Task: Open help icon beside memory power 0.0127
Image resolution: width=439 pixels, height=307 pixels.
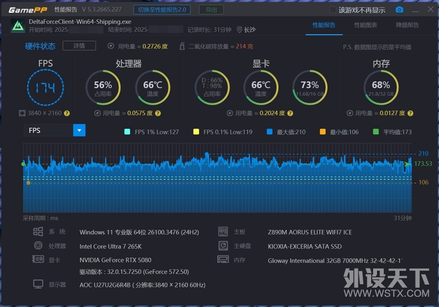Action: (410, 113)
